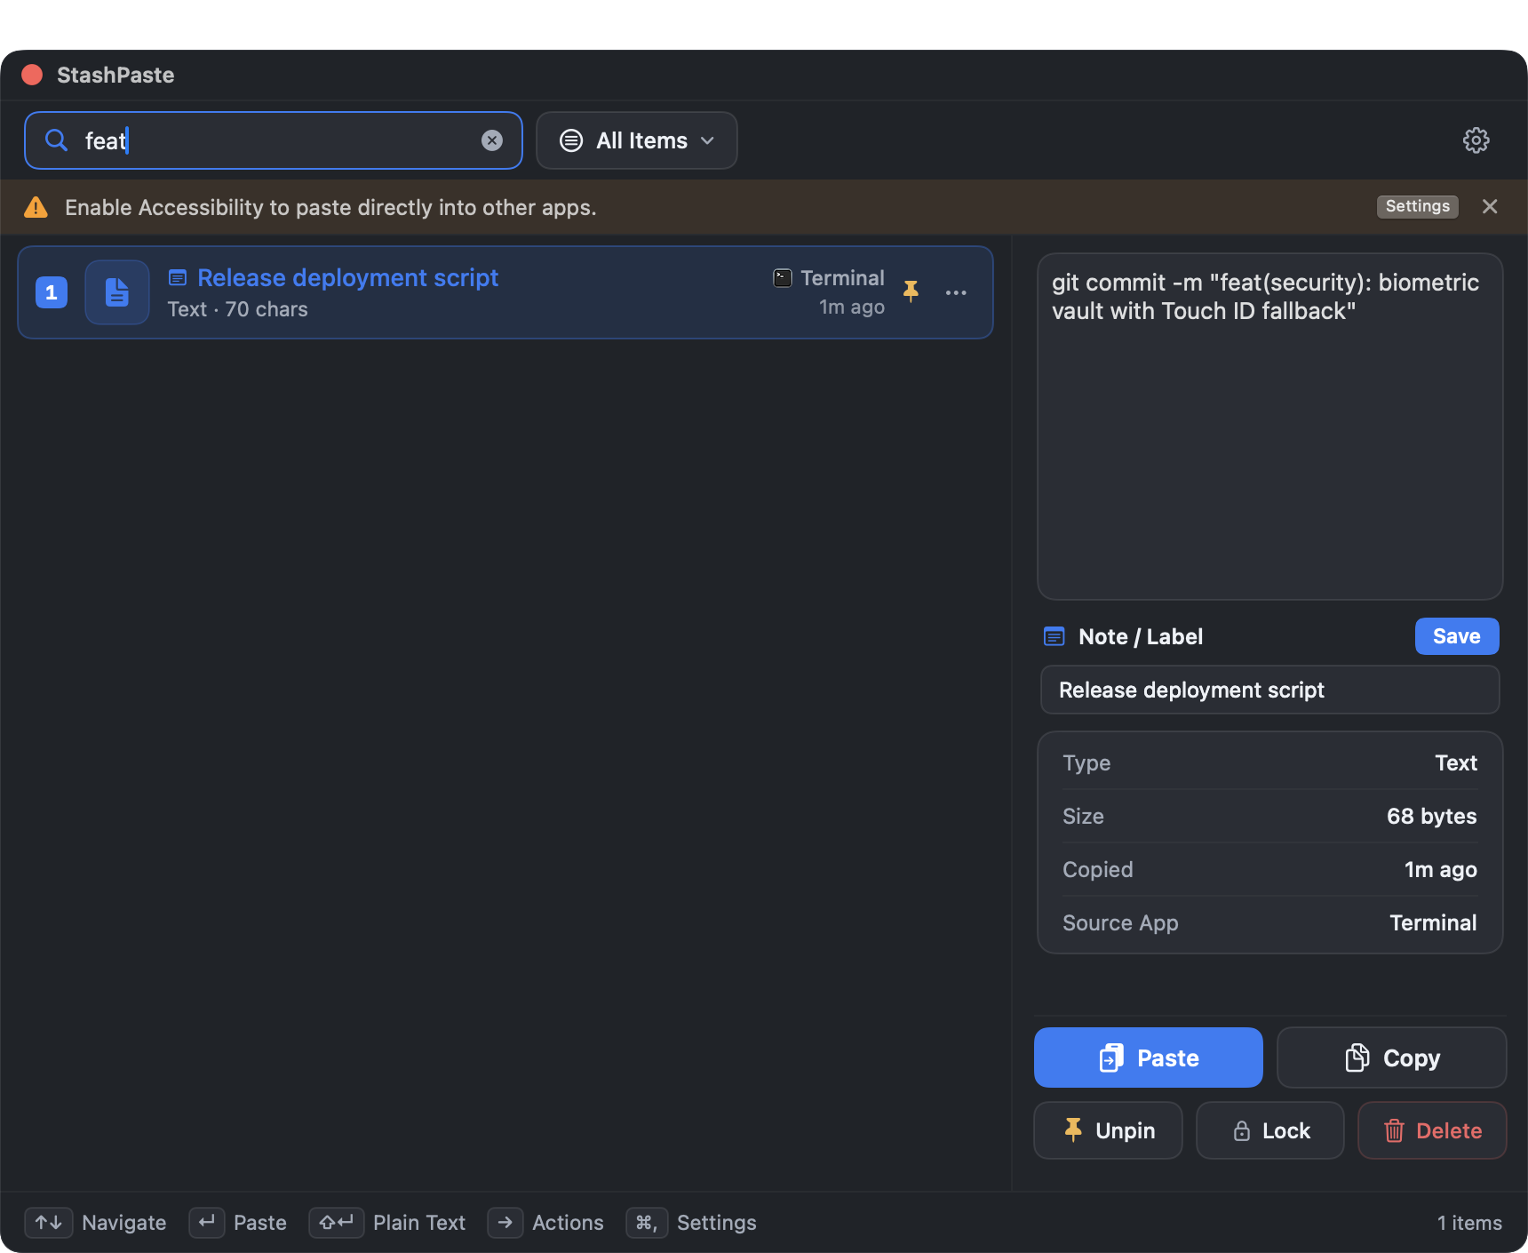Copy the selected clip
Viewport: 1528px width, 1253px height.
(1392, 1057)
